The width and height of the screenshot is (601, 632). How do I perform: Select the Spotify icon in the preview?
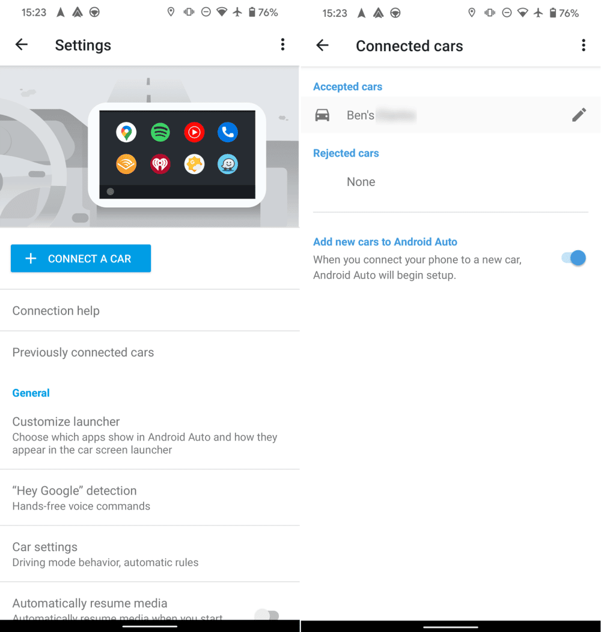[160, 133]
